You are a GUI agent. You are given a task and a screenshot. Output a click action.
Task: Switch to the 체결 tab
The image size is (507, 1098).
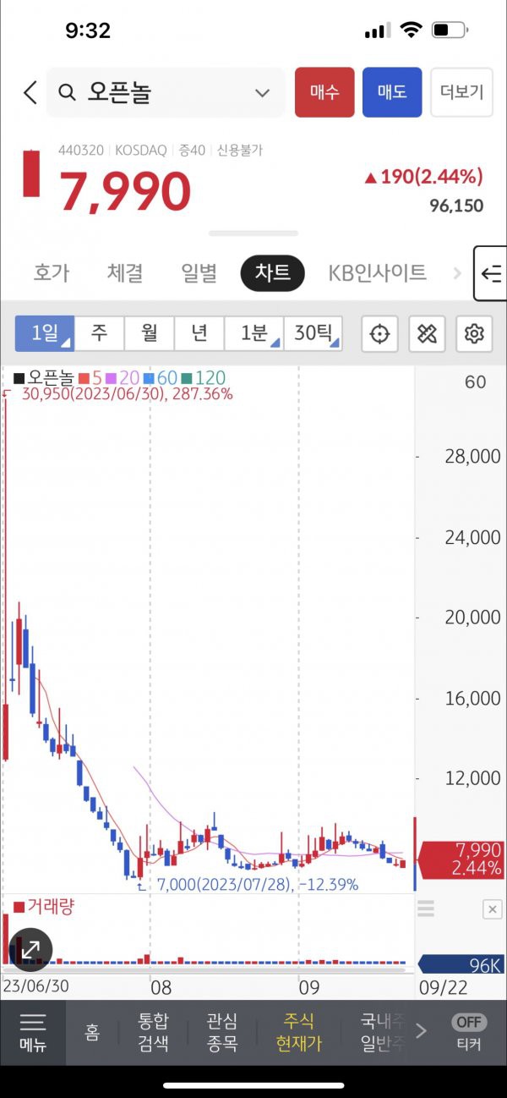[125, 273]
